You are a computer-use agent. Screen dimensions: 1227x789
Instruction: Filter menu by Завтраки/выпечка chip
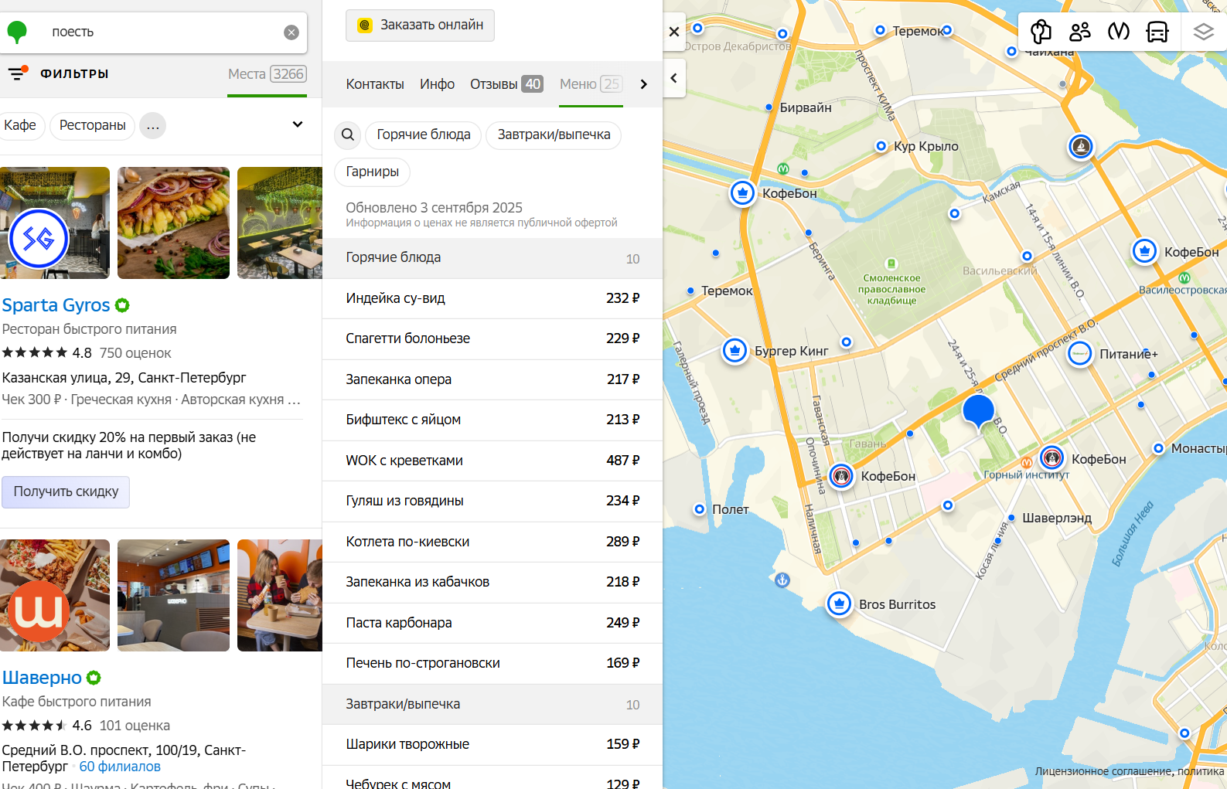pyautogui.click(x=554, y=134)
